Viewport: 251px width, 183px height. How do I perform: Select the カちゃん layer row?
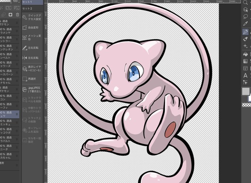point(10,156)
